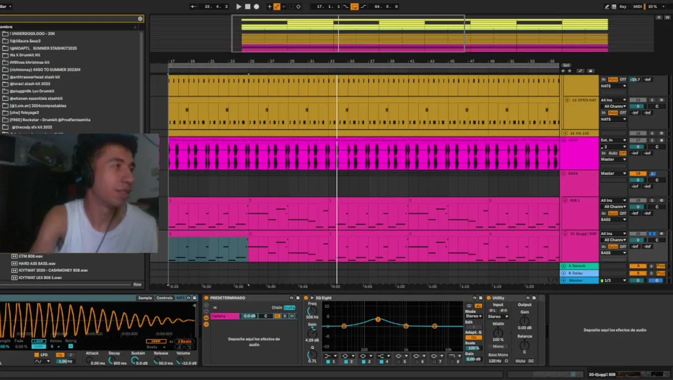Clear the browser search field
This screenshot has width=673, height=380.
[140, 18]
